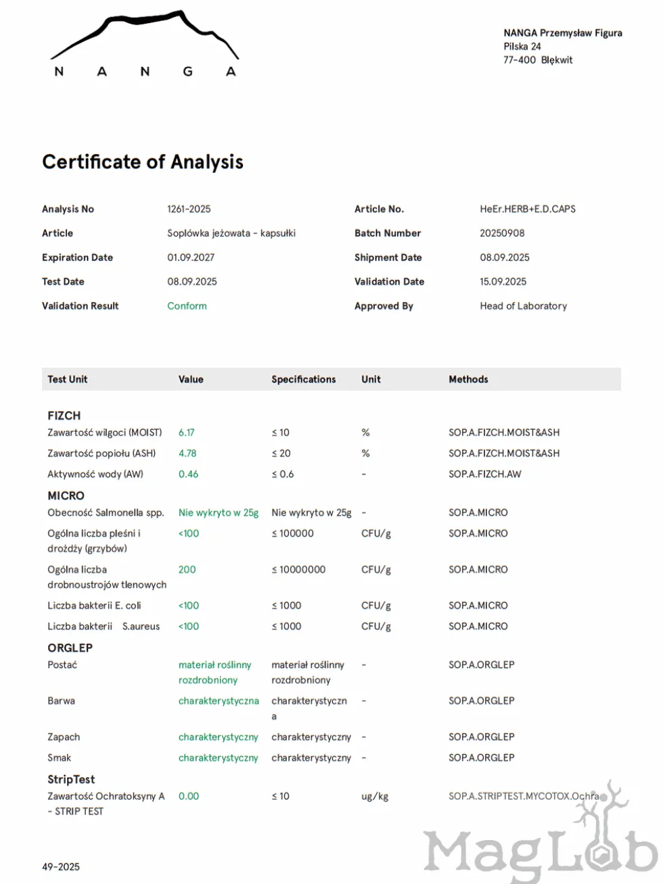Select the S.aureus row value '<100'

[x=189, y=627]
